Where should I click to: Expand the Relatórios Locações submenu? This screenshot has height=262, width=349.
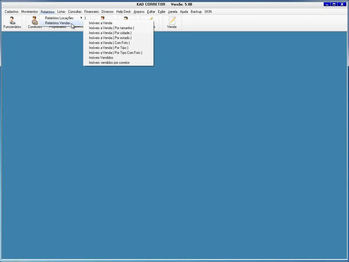click(59, 18)
